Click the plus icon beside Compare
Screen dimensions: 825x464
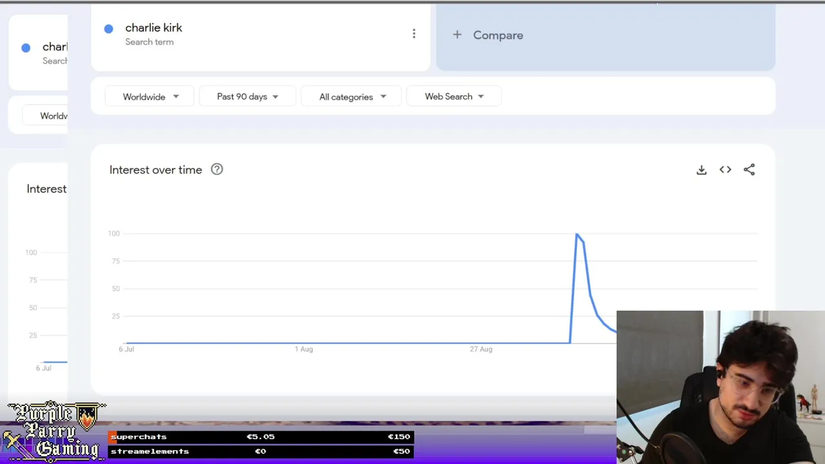pyautogui.click(x=457, y=35)
